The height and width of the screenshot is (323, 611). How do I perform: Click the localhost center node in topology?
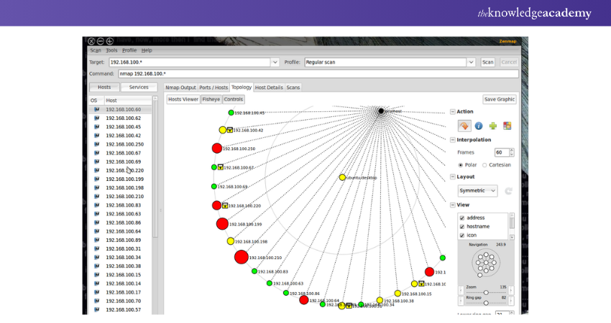381,111
